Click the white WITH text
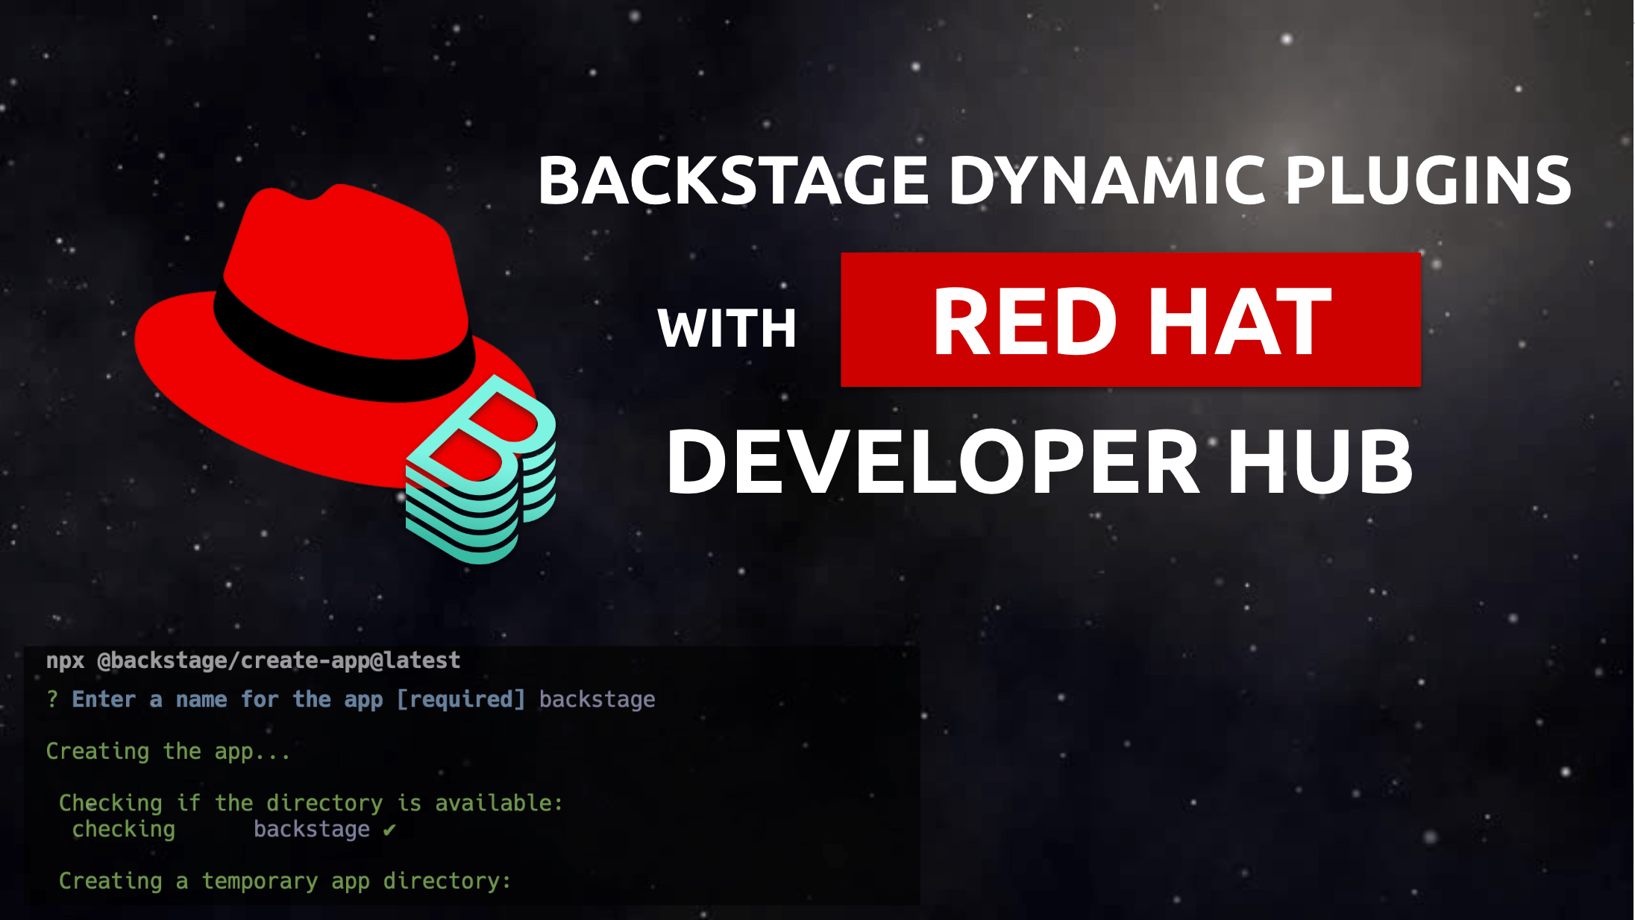The width and height of the screenshot is (1635, 920). [727, 328]
